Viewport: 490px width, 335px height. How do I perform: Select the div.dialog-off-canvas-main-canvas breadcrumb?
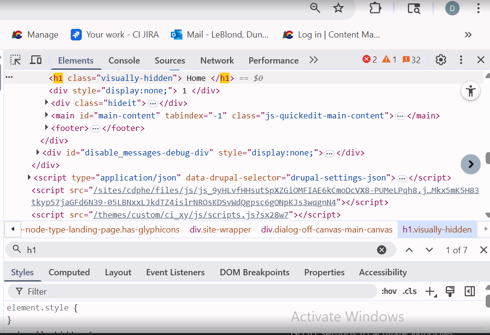(326, 230)
